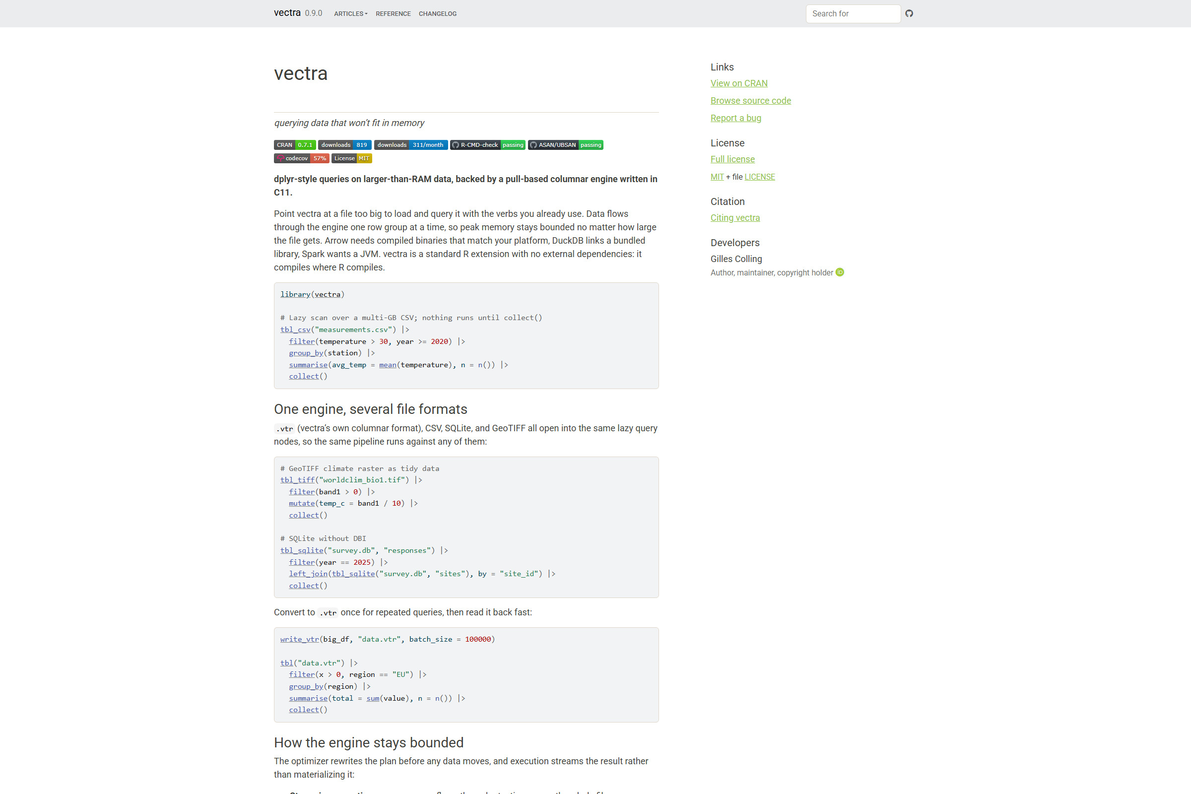The width and height of the screenshot is (1191, 794).
Task: Click the Gilles Colling developer name
Action: pyautogui.click(x=736, y=259)
